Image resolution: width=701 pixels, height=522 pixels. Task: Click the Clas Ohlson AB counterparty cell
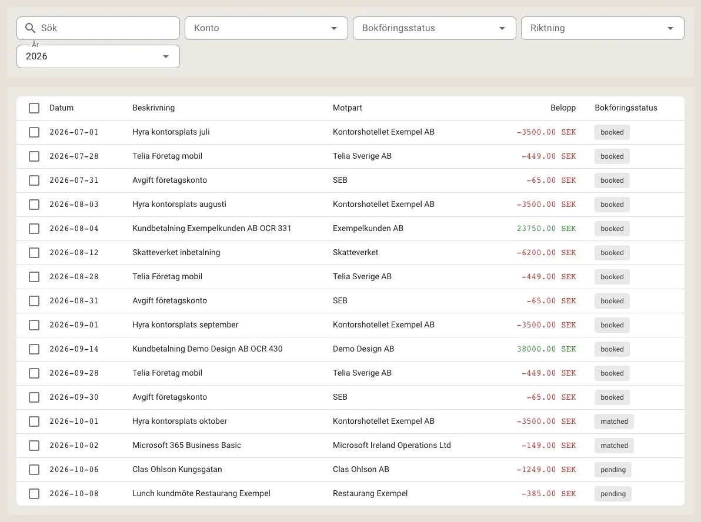coord(360,469)
